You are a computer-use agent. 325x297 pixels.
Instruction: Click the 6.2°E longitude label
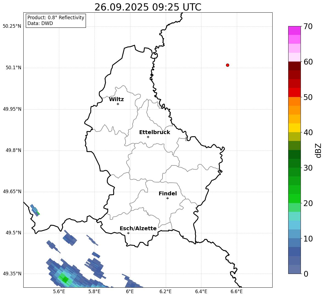coord(166,292)
